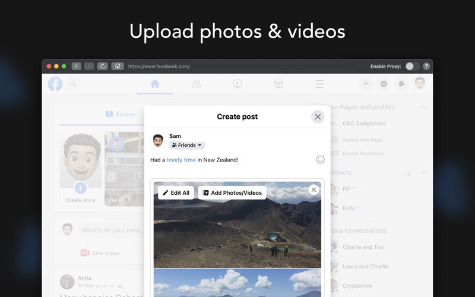Screen dimensions: 475x297
Task: Open the notifications bell
Action: click(x=401, y=84)
